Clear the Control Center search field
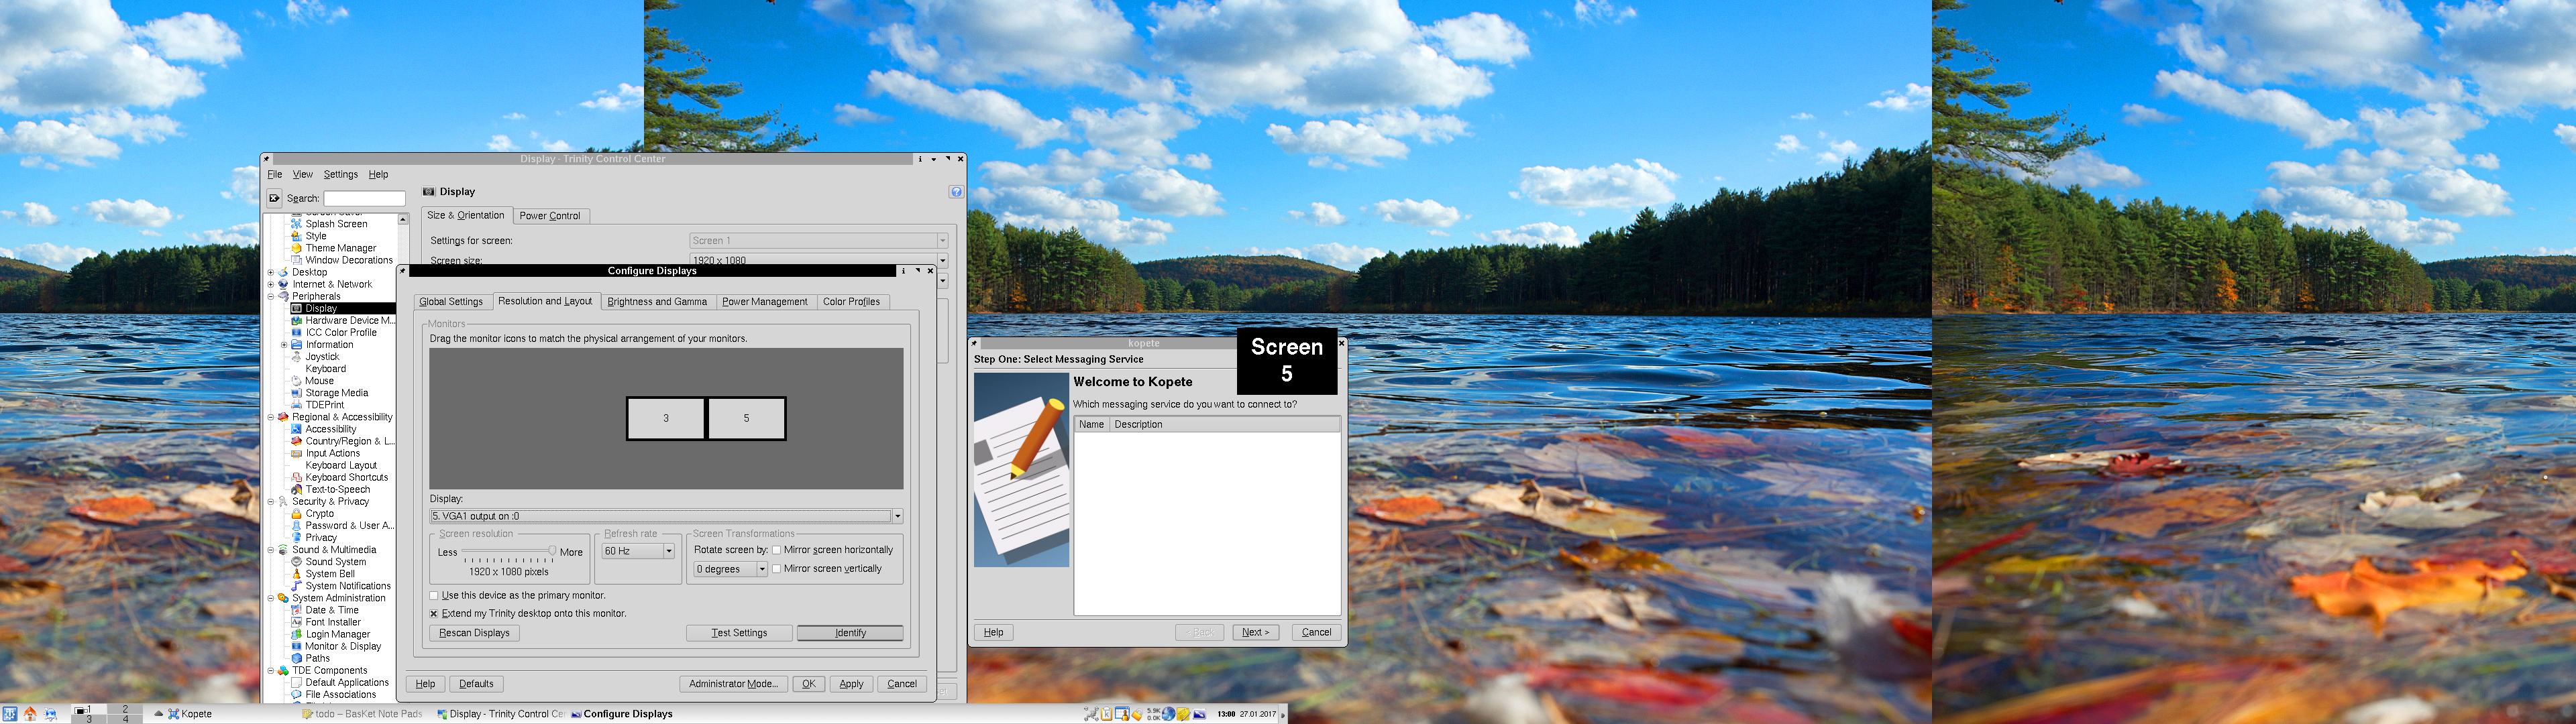The image size is (2576, 724). point(274,198)
